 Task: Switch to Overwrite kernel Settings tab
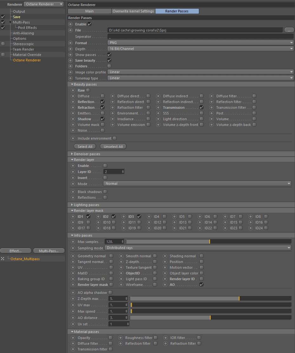coord(133,11)
